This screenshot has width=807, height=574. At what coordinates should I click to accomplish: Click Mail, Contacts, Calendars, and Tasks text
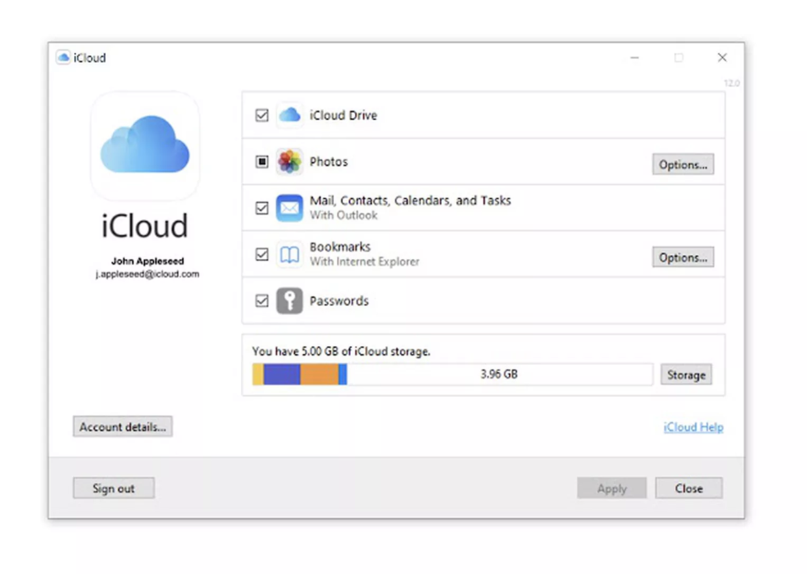pos(410,201)
